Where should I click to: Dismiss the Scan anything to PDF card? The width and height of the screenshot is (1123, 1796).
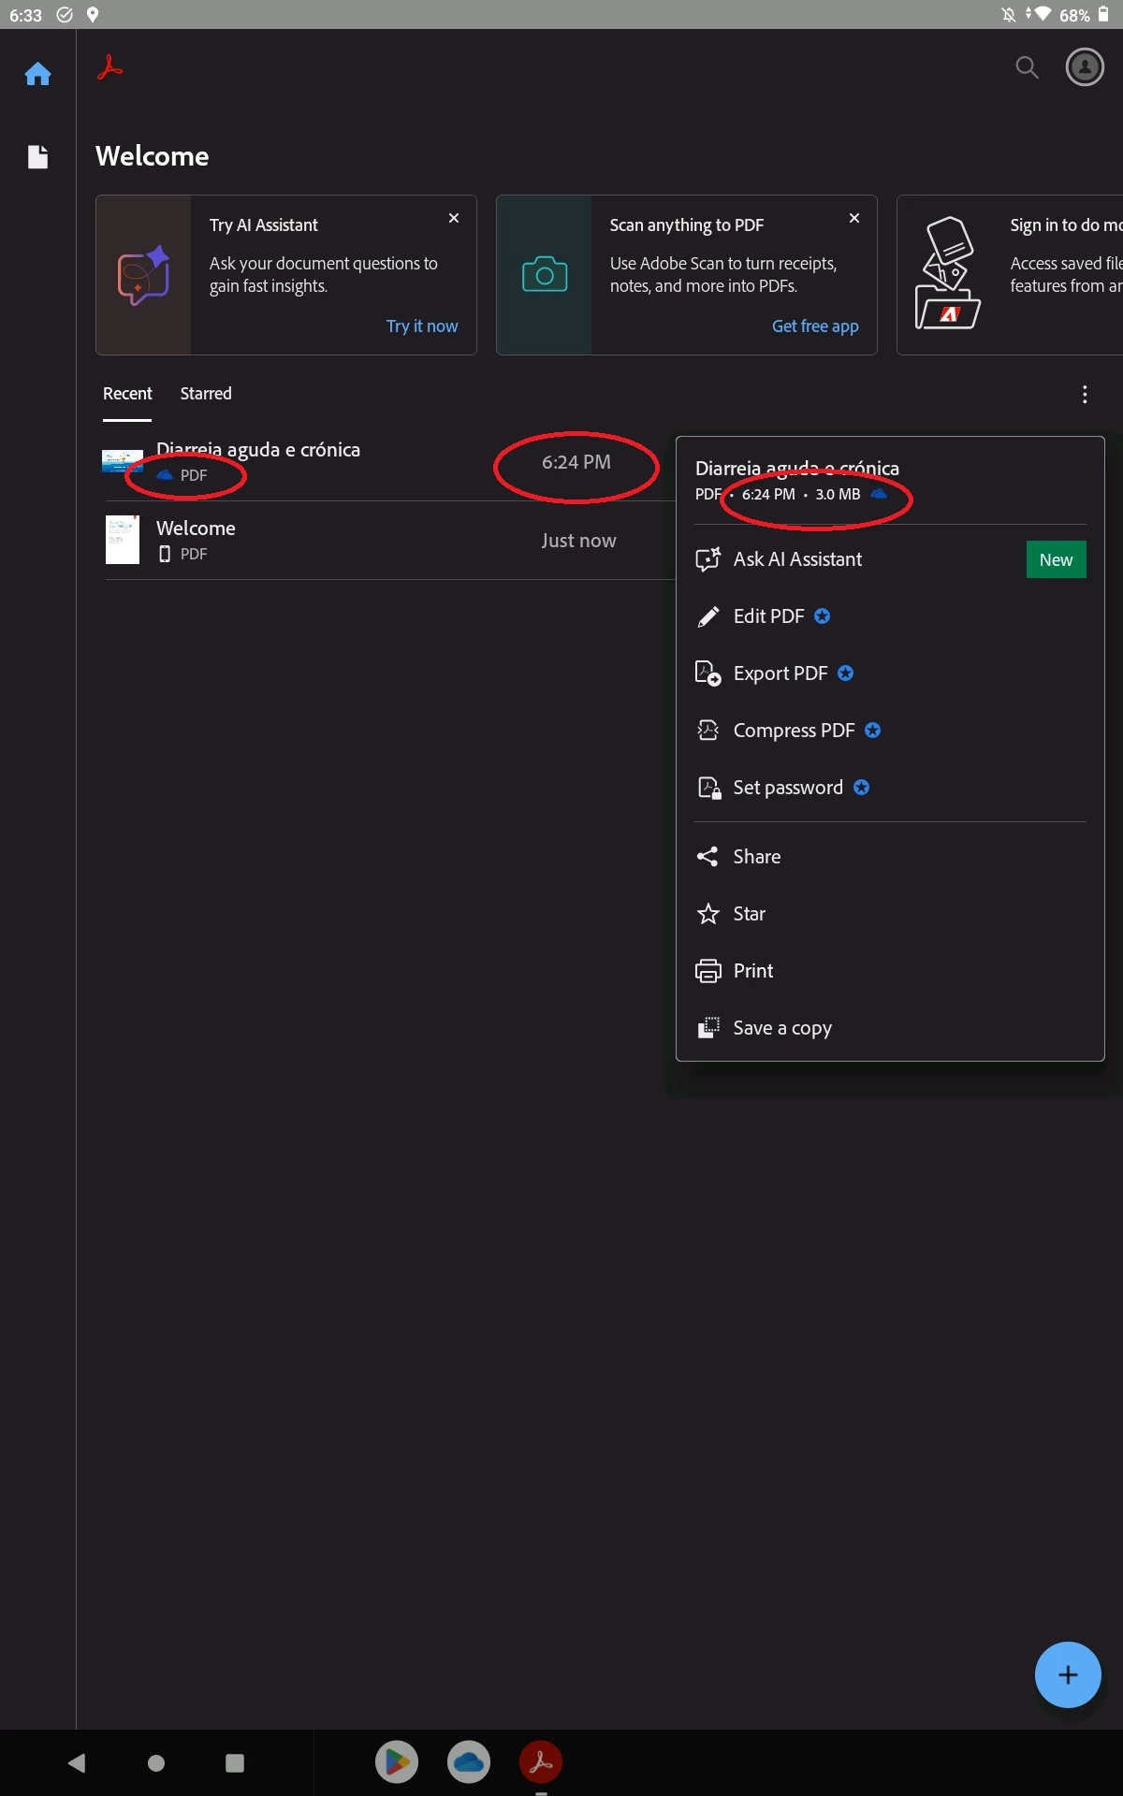pyautogui.click(x=854, y=218)
